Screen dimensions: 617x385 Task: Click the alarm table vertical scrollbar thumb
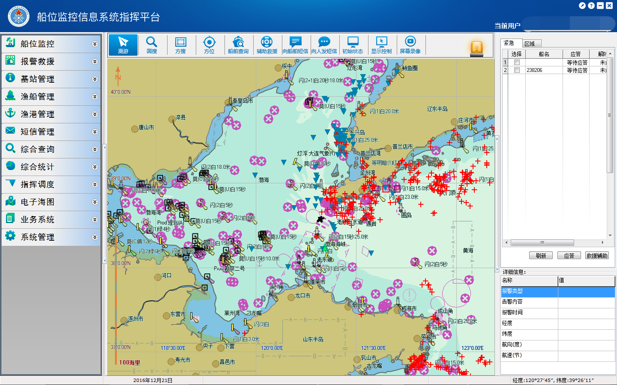(610, 115)
